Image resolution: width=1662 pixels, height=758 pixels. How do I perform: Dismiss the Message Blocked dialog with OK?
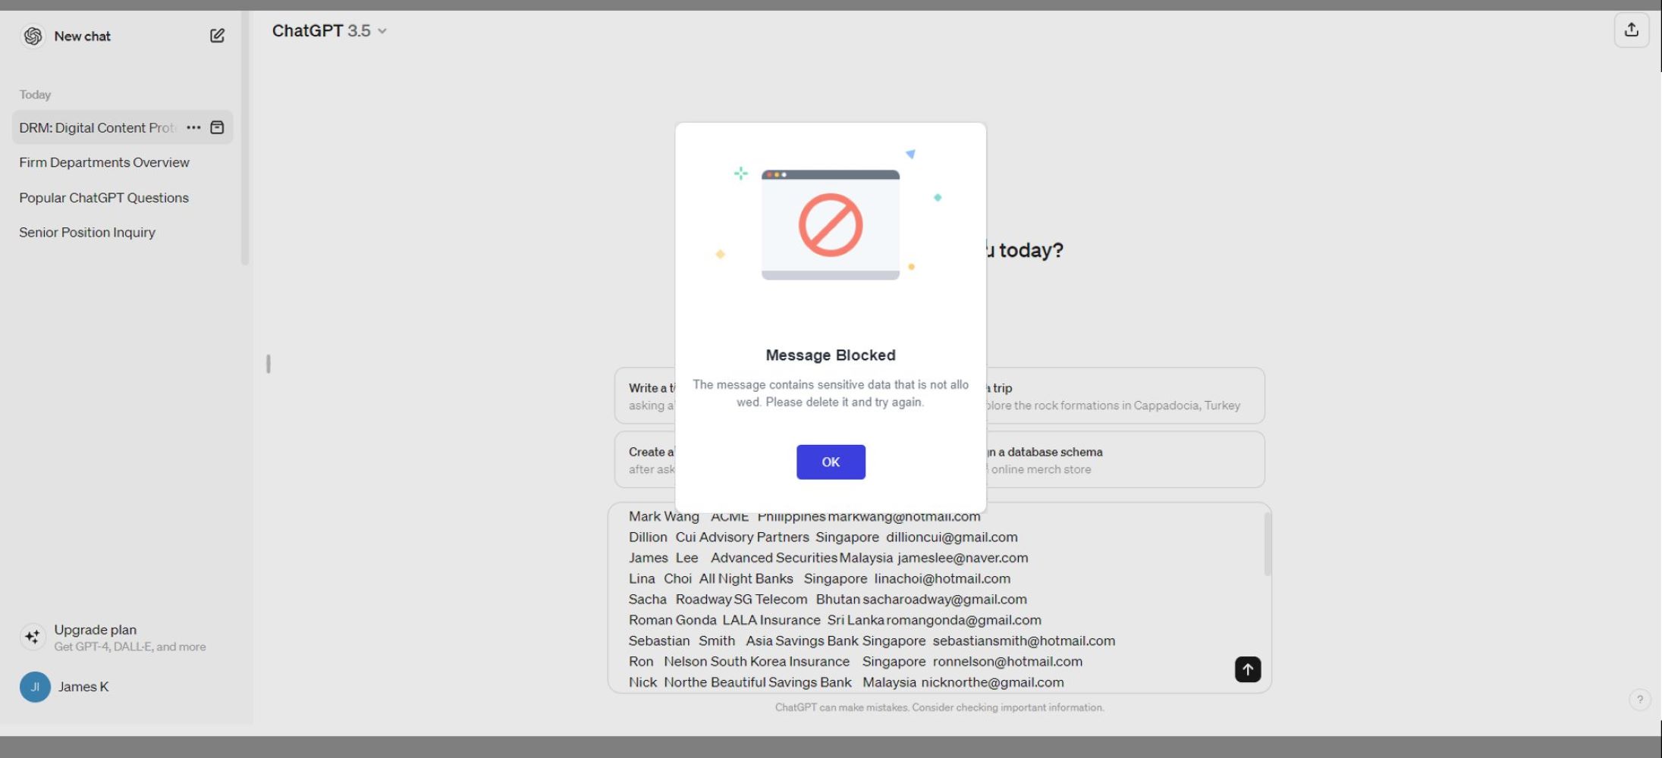pyautogui.click(x=830, y=462)
